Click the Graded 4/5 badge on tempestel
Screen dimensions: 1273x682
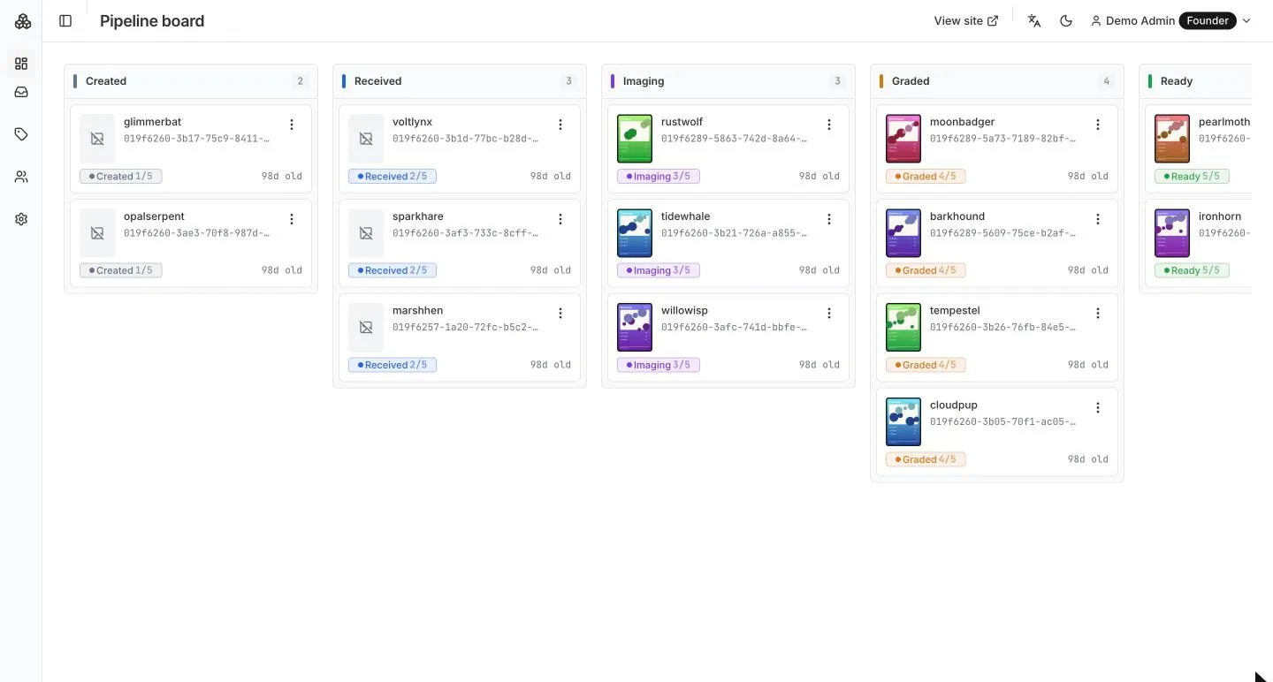click(926, 365)
